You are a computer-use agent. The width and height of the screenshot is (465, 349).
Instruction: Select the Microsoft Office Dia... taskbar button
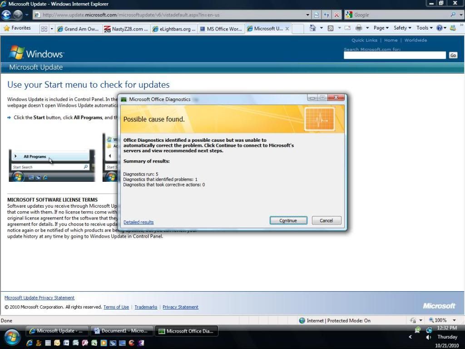(186, 331)
